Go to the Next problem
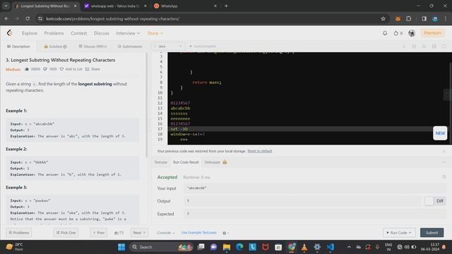452x254 pixels. click(139, 233)
